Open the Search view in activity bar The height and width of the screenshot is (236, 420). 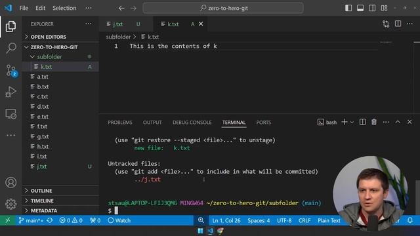(10, 48)
